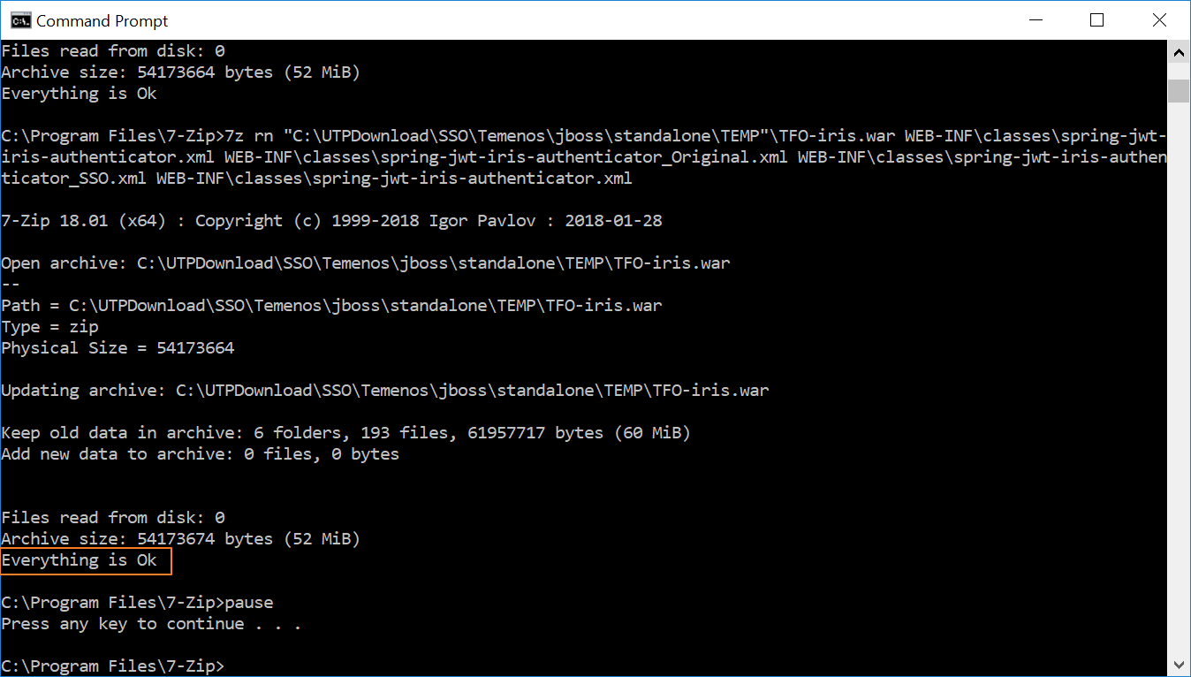Close the Command Prompt window

(x=1159, y=20)
